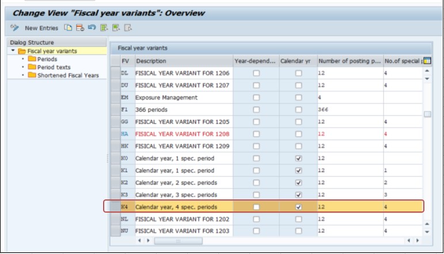This screenshot has width=444, height=254.
Task: Click the page-up arrow near the scrollbar bottom
Action: coord(427,224)
